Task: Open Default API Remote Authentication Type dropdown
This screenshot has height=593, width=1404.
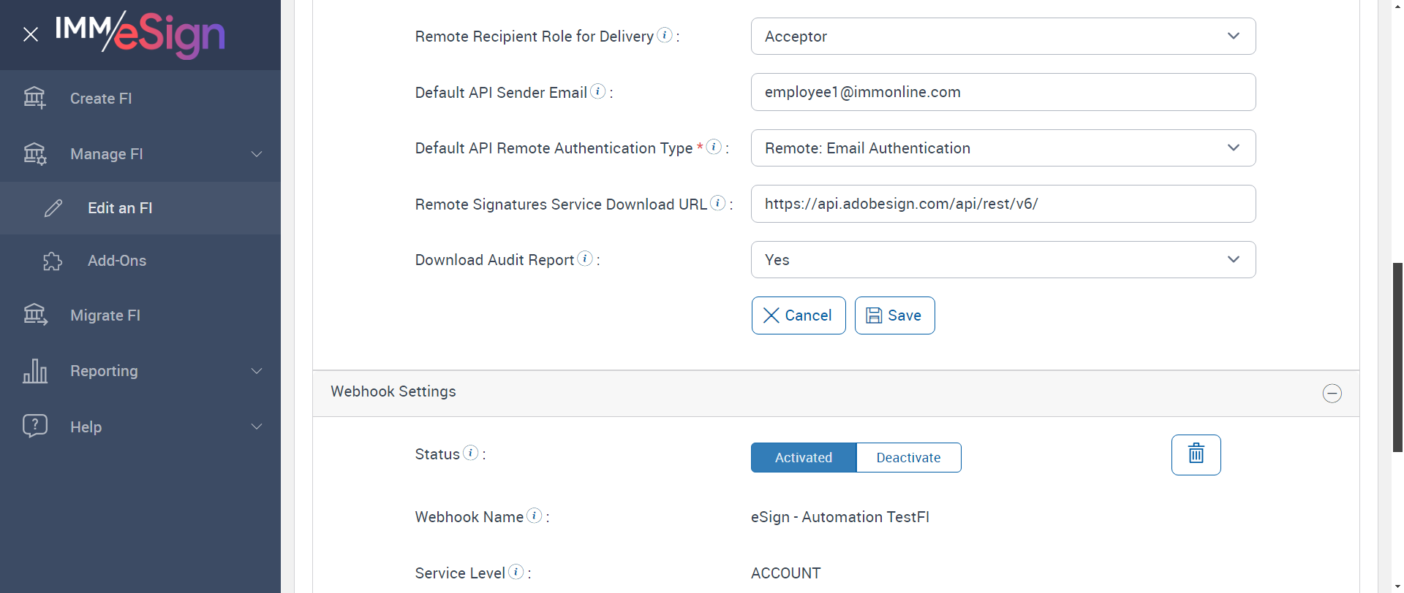Action: point(1003,148)
